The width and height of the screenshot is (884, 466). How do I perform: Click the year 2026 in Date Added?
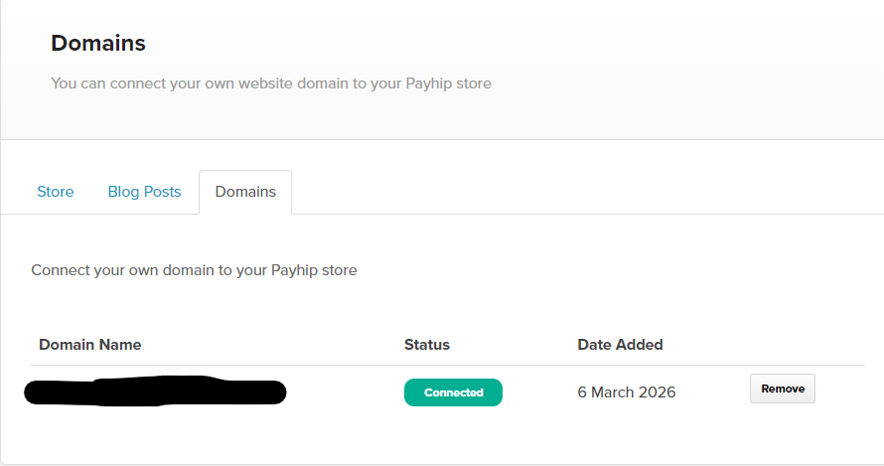pyautogui.click(x=658, y=392)
